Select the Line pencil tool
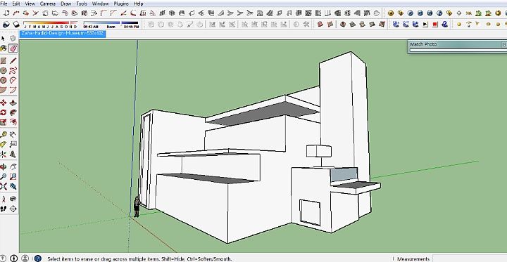Viewport: 507px width, 262px height. 13,61
